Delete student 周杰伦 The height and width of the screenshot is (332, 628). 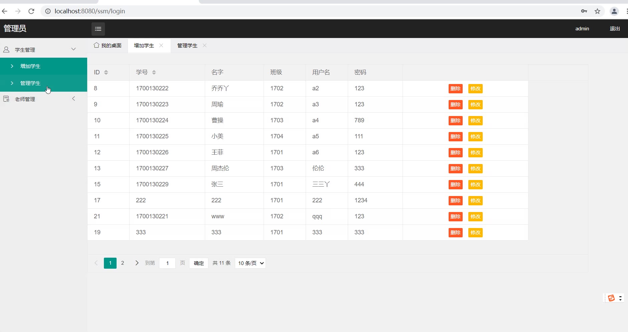pyautogui.click(x=456, y=169)
